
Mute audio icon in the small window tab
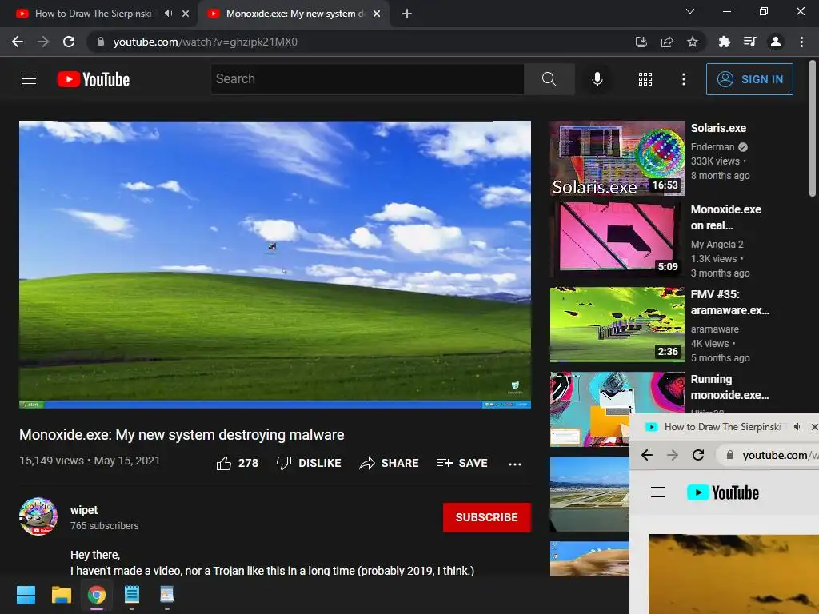[797, 427]
